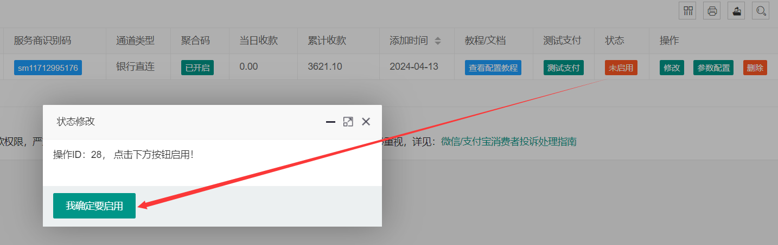Open the column filter grid icon
Screen dimensions: 778x245
point(688,11)
